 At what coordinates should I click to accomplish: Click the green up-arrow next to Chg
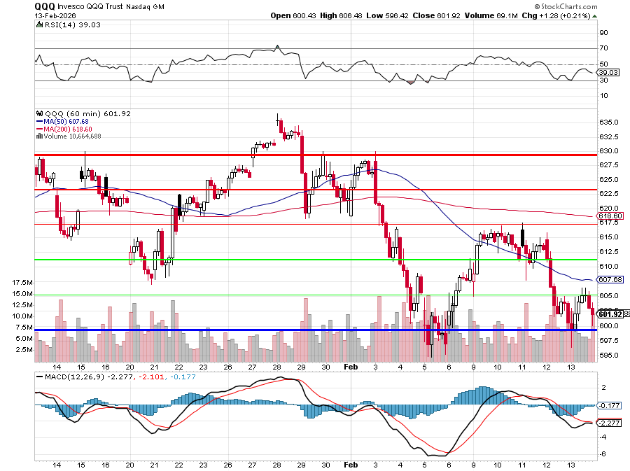coord(594,15)
